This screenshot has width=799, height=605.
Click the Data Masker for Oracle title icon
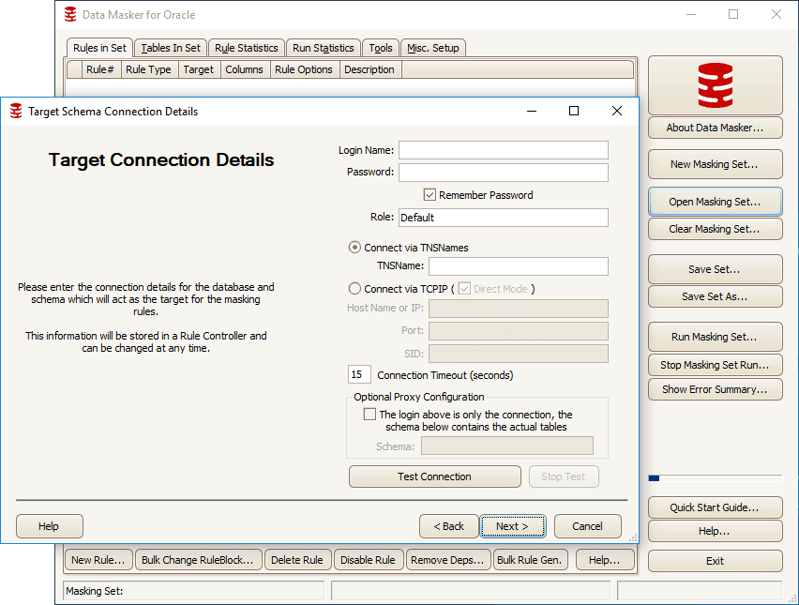70,14
